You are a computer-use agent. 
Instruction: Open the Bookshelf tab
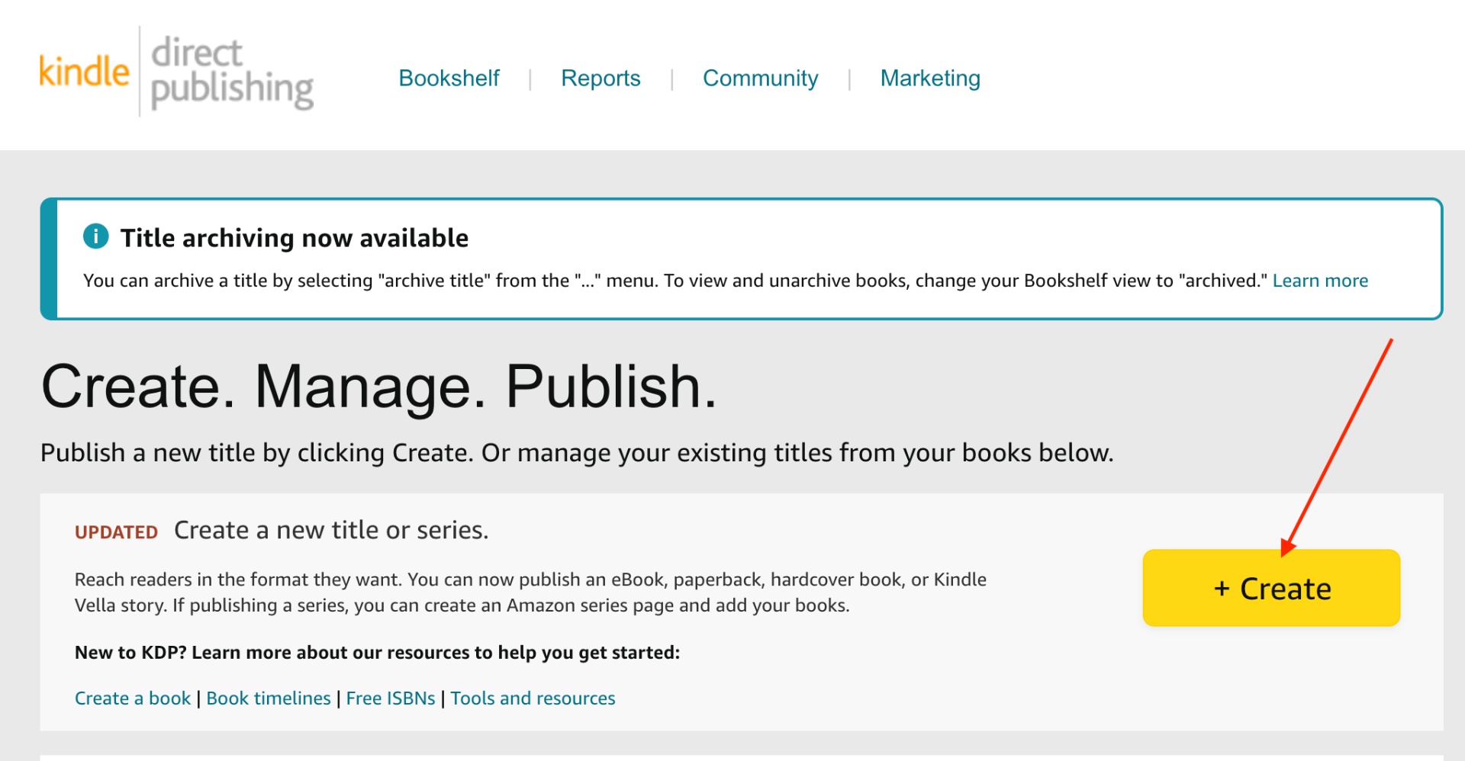pyautogui.click(x=449, y=78)
